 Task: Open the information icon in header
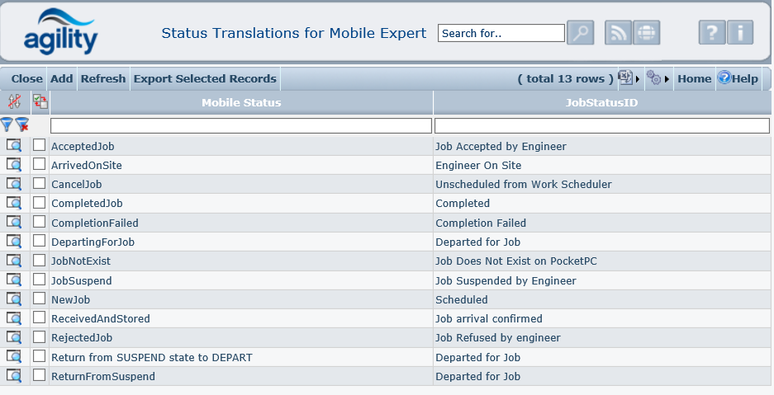click(739, 33)
